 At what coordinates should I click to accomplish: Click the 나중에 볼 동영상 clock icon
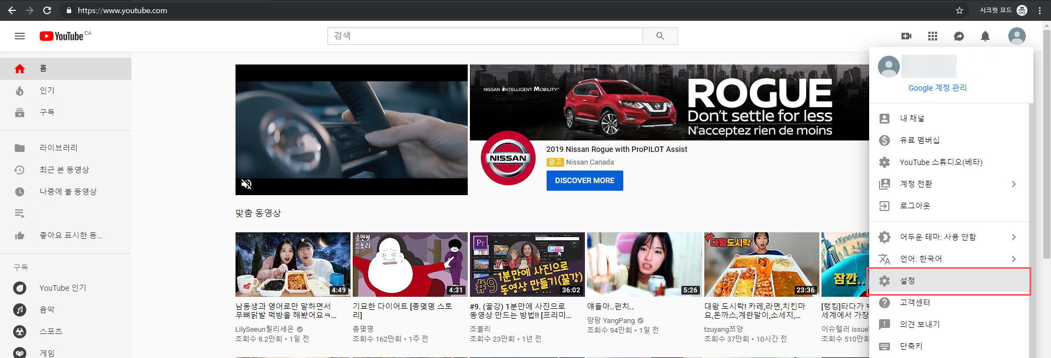pos(20,192)
